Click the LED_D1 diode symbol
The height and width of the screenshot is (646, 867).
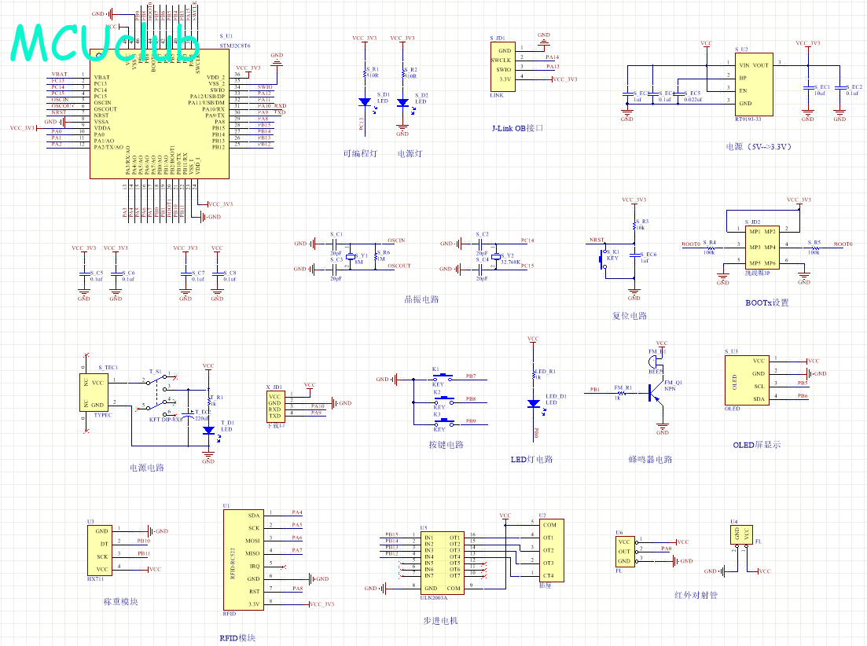(534, 404)
